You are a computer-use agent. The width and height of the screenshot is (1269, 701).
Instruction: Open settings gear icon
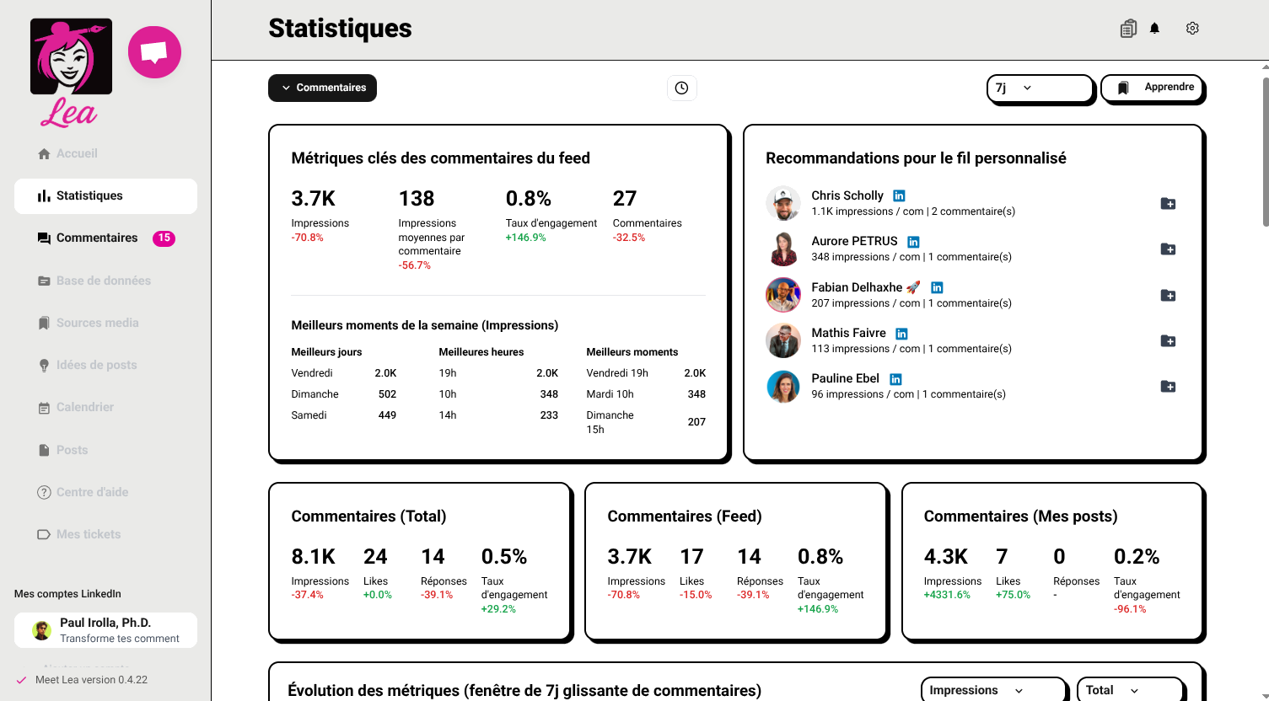point(1192,29)
